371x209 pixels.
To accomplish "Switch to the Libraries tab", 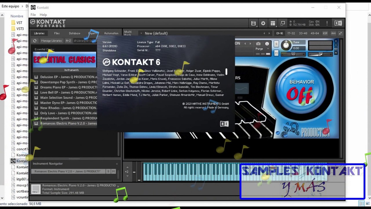I will (39, 33).
